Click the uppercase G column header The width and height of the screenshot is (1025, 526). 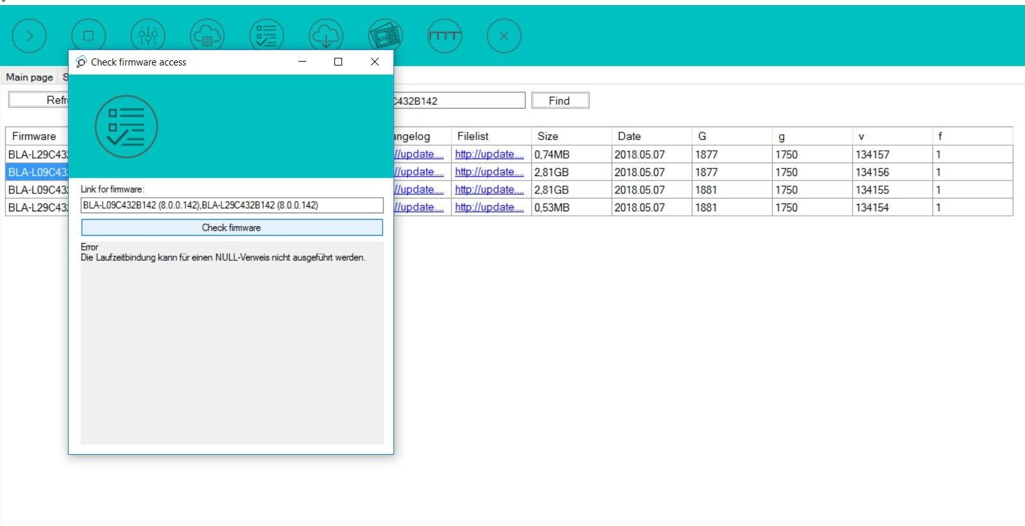[x=732, y=136]
